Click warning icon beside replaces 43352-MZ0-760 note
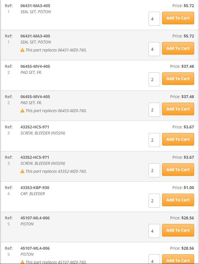This screenshot has height=264, width=199. point(22,171)
